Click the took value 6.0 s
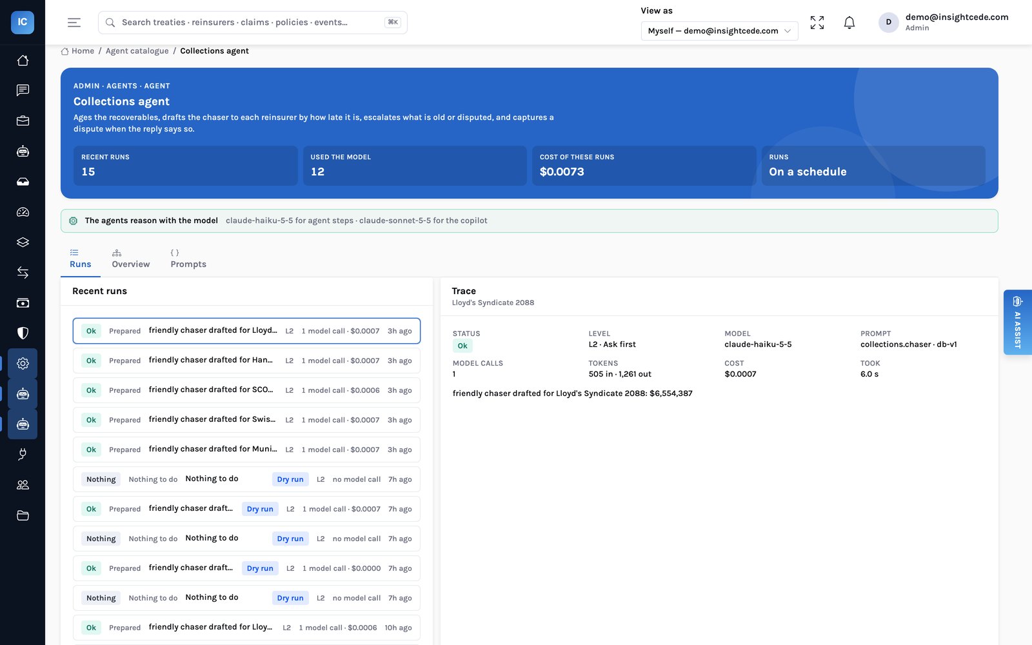The width and height of the screenshot is (1032, 645). (x=869, y=374)
